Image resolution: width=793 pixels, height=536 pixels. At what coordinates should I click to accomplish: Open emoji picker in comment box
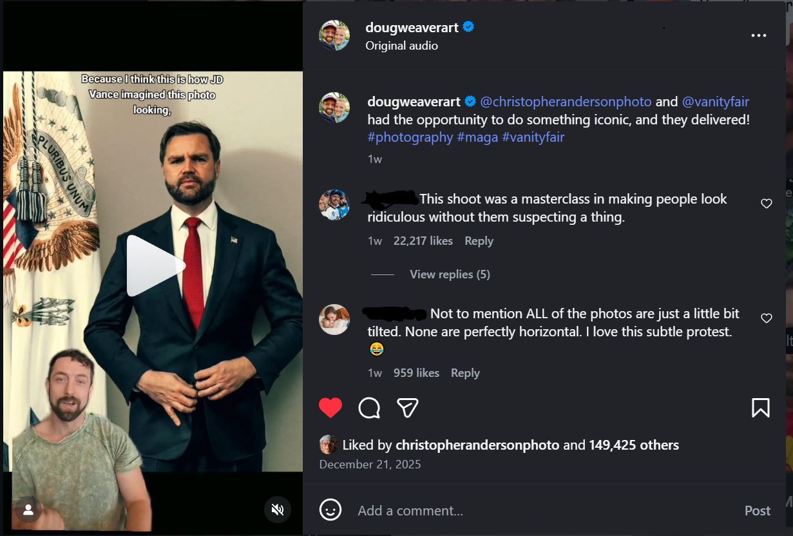pos(330,510)
